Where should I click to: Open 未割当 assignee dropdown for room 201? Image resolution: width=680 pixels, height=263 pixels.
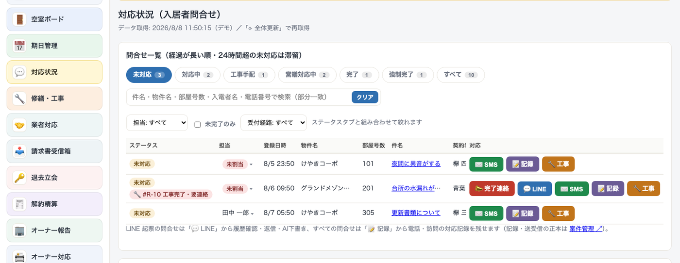(x=238, y=188)
